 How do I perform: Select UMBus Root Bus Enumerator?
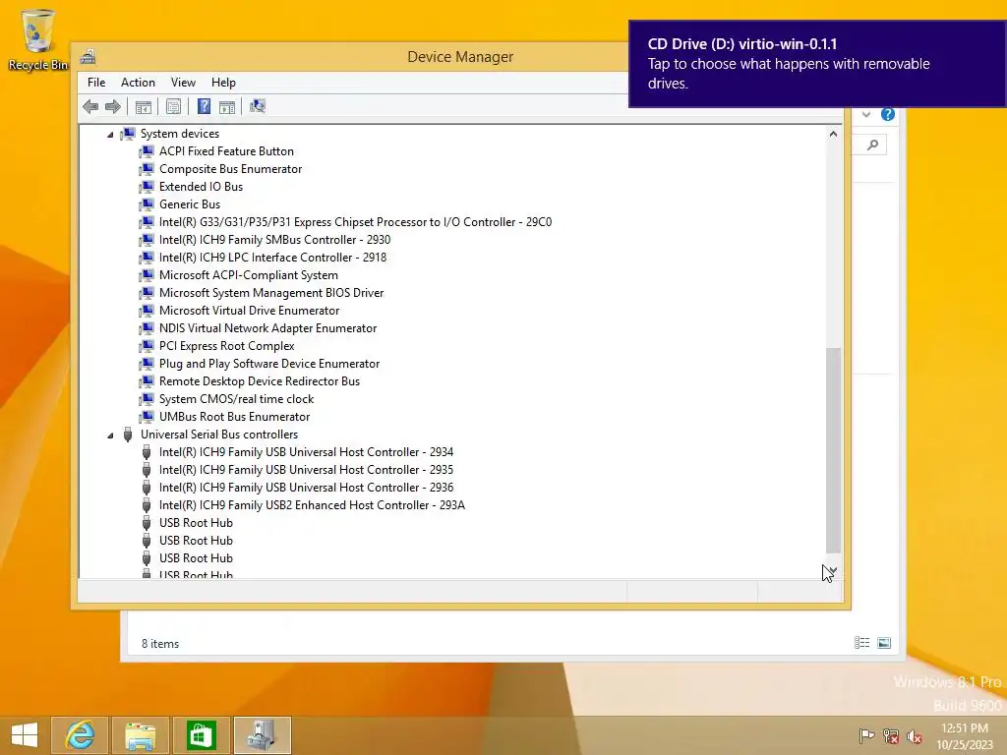tap(234, 417)
